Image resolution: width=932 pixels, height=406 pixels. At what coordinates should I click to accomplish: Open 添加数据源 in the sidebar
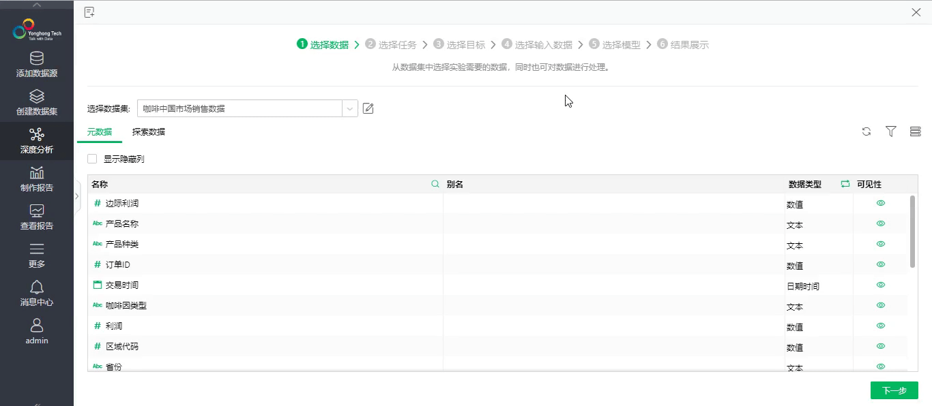pyautogui.click(x=37, y=65)
